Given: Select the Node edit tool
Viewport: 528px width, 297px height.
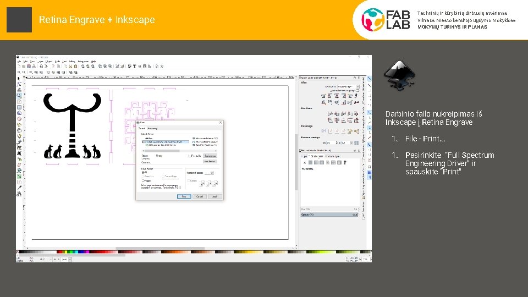Looking at the screenshot, I should coord(19,84).
